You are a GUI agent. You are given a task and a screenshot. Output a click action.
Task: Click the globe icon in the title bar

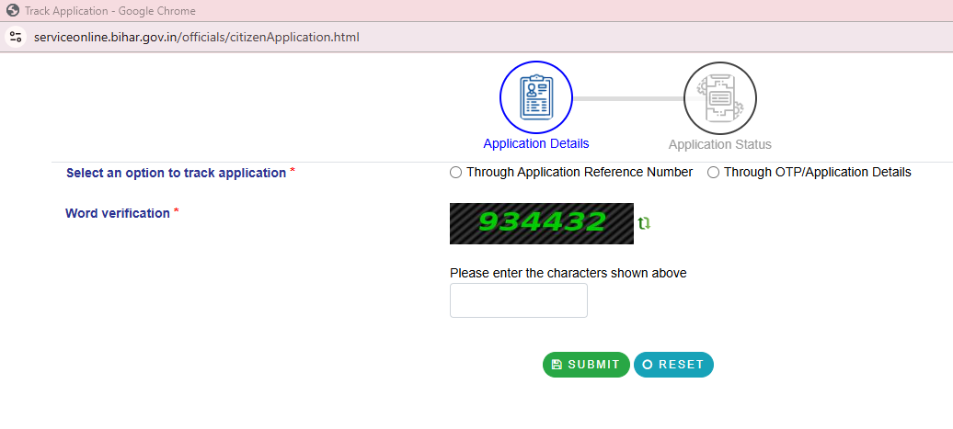pos(13,10)
